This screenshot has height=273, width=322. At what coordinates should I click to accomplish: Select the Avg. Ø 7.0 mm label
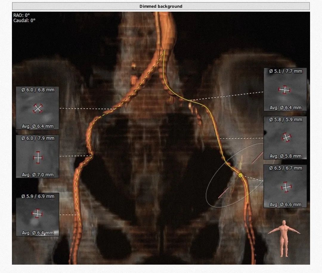click(38, 175)
